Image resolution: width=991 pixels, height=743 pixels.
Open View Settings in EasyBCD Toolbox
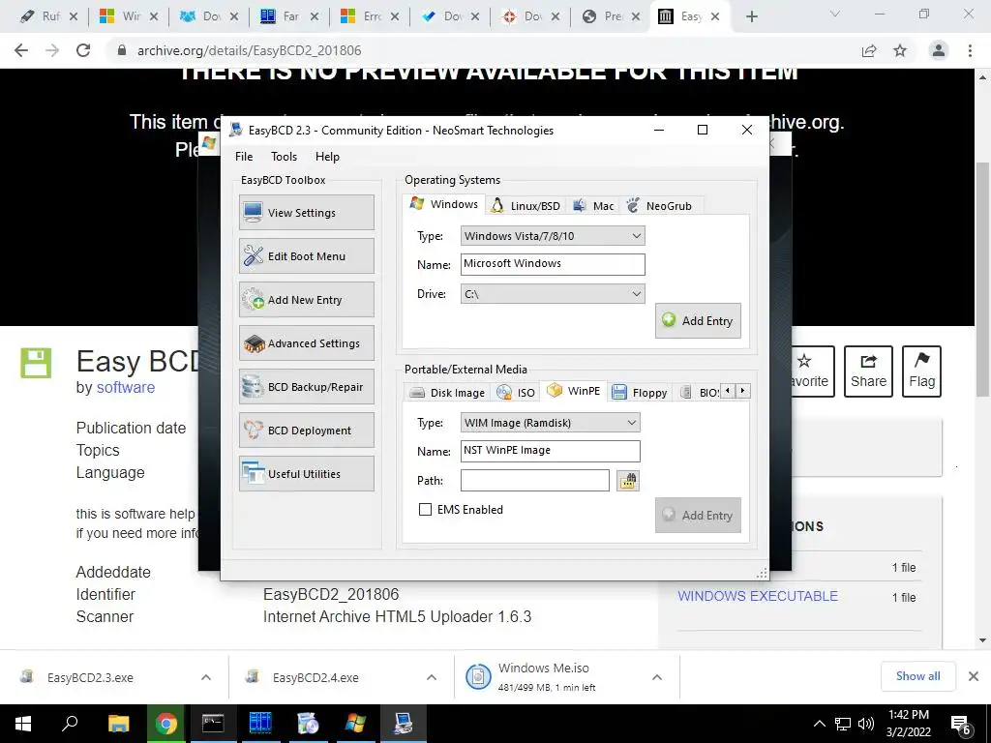click(307, 212)
